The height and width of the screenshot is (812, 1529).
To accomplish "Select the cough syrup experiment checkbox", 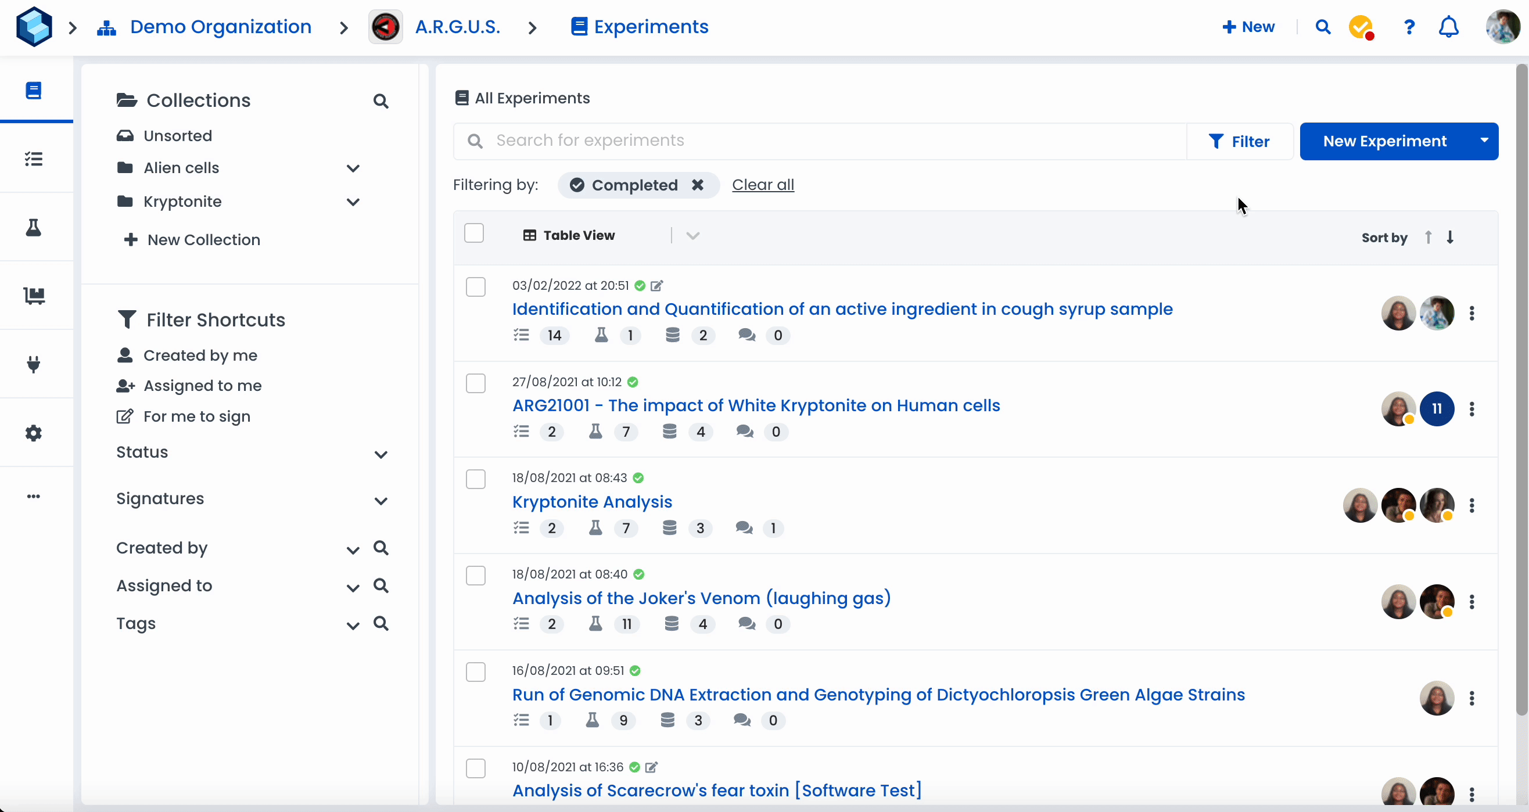I will (x=475, y=287).
